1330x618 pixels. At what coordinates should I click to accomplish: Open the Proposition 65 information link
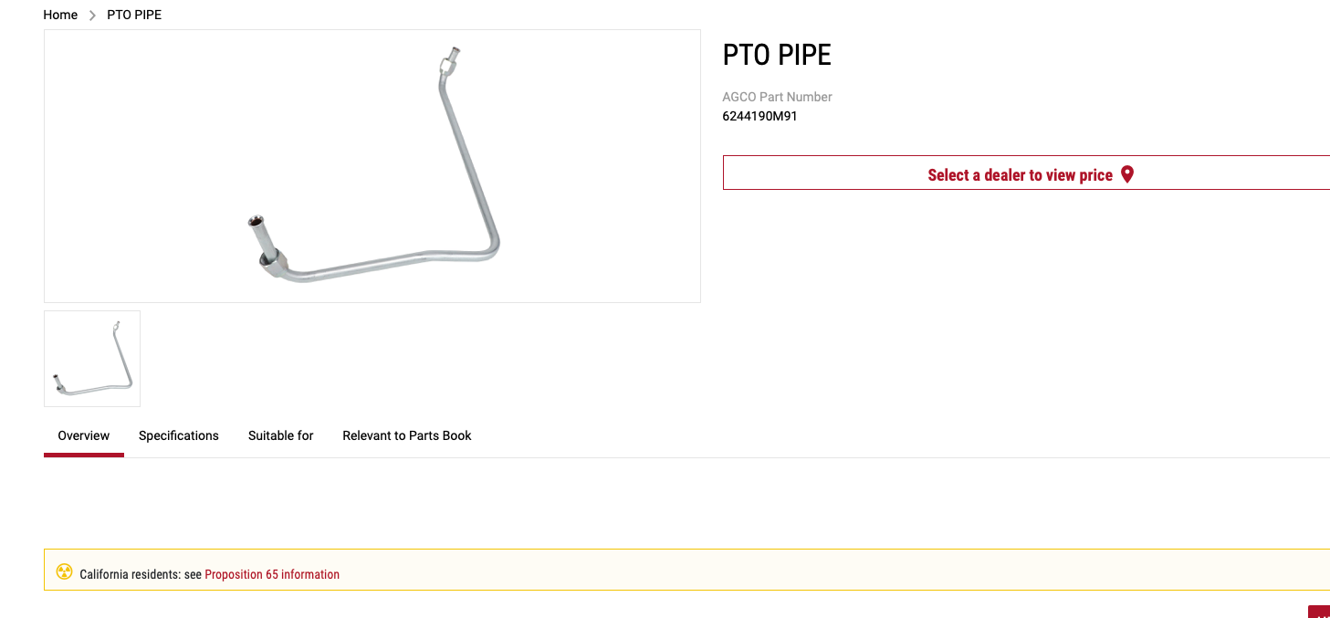(272, 574)
